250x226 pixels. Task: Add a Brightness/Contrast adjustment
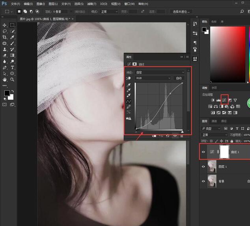pyautogui.click(x=213, y=100)
